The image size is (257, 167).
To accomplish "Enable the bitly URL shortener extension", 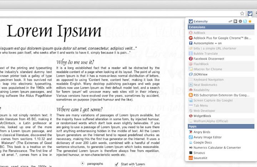I will coord(221,48).
